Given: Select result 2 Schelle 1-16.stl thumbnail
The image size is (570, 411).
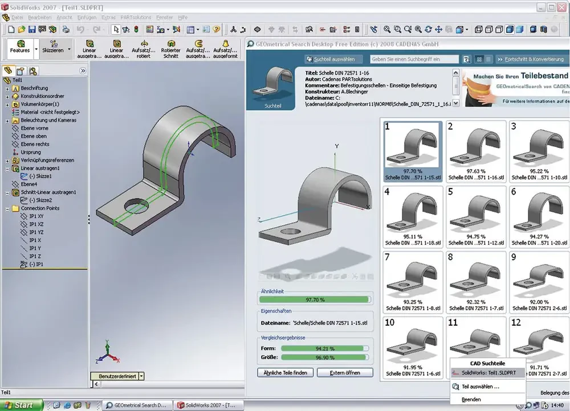Looking at the screenshot, I should pyautogui.click(x=476, y=151).
